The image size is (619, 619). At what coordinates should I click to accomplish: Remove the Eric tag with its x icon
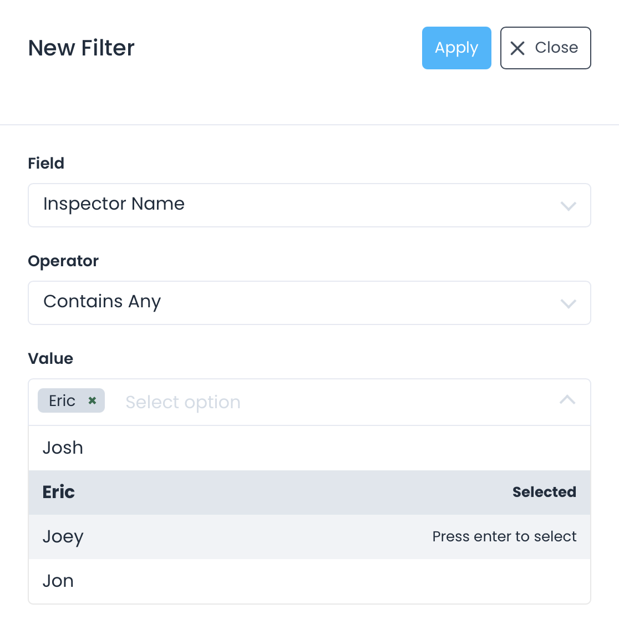point(93,400)
